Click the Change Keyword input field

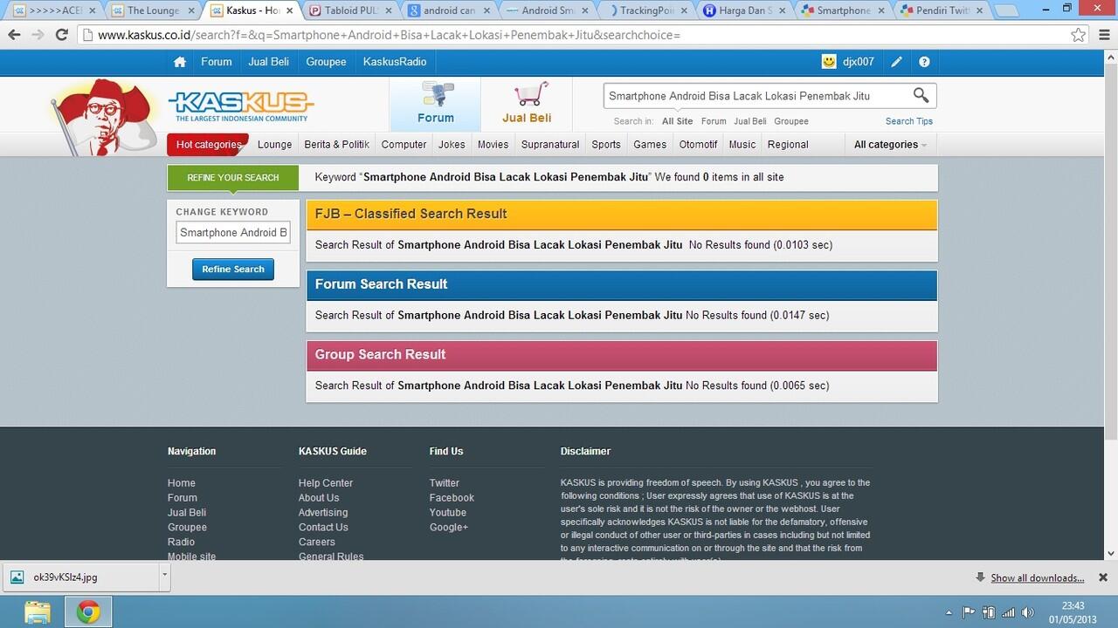(233, 233)
